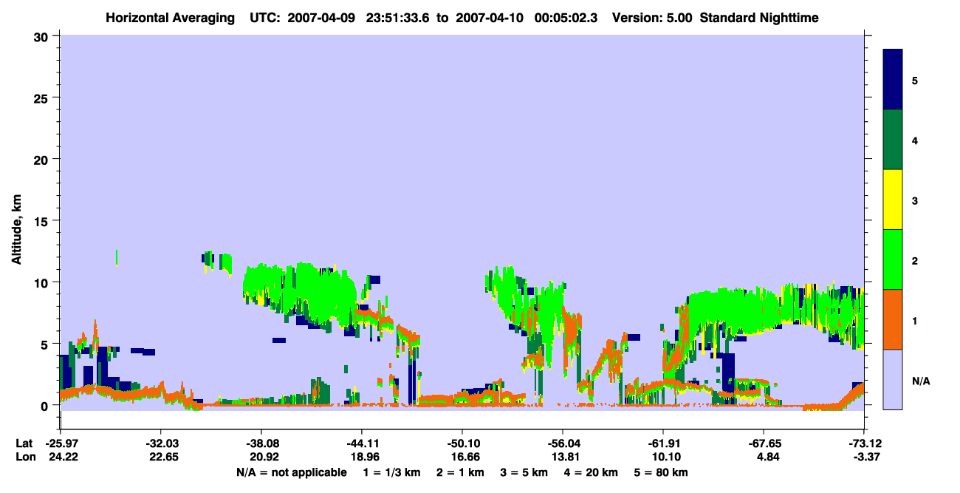The image size is (960, 493).
Task: Click the dark green colorbar segment labeled 4
Action: [893, 140]
